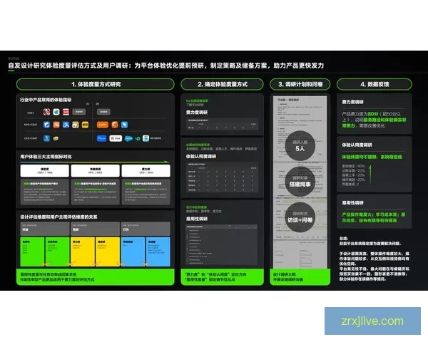Click the '调研人数 5人' circle
The width and height of the screenshot is (428, 342).
[300, 145]
